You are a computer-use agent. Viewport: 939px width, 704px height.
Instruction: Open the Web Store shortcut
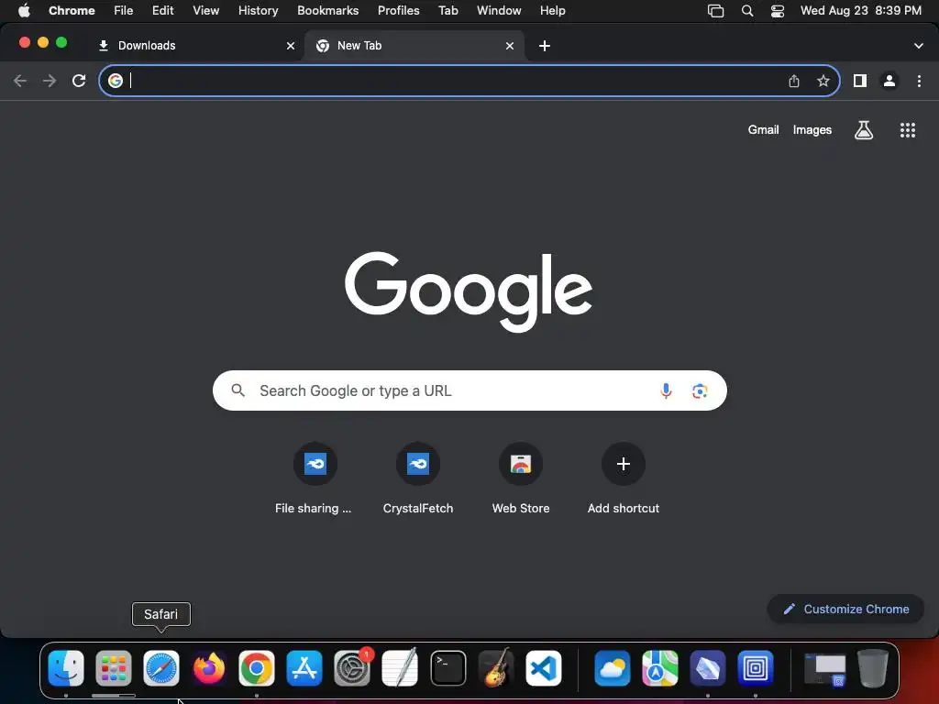(521, 464)
